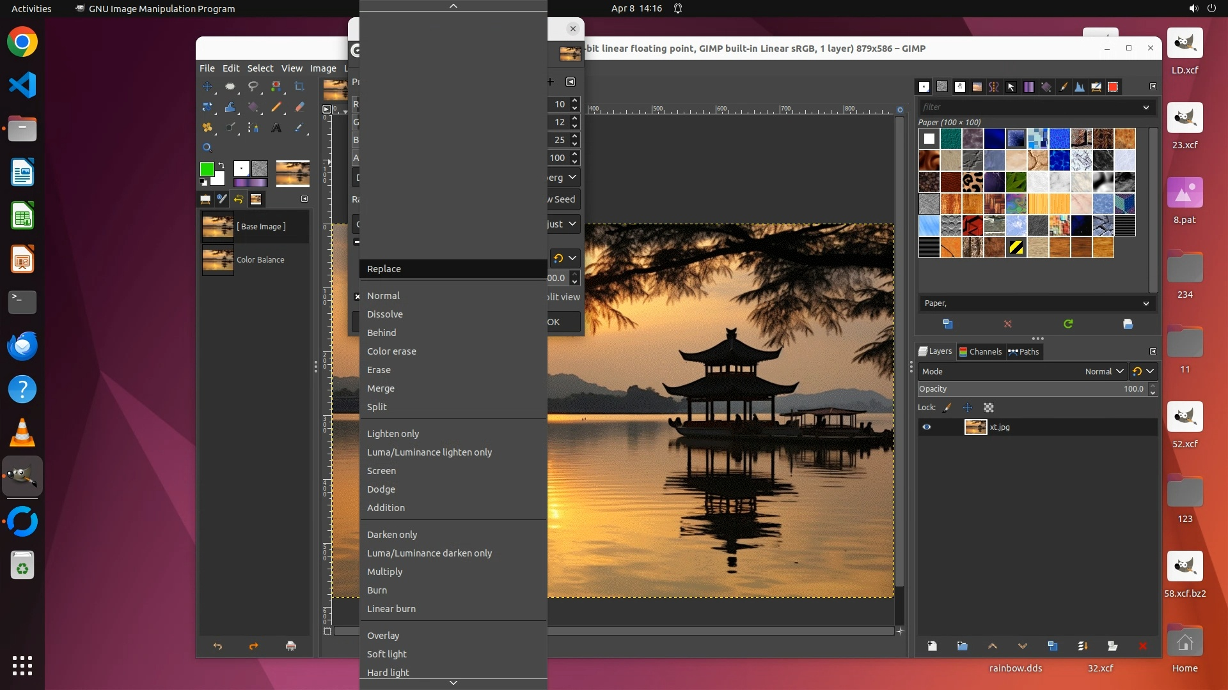Select the Crop tool in toolbox
Viewport: 1228px width, 690px height.
tap(299, 86)
